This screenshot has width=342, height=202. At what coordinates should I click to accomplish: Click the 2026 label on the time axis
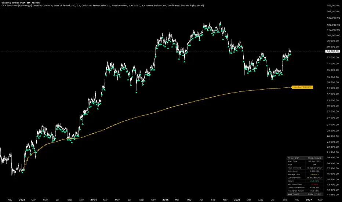[x=237, y=199]
